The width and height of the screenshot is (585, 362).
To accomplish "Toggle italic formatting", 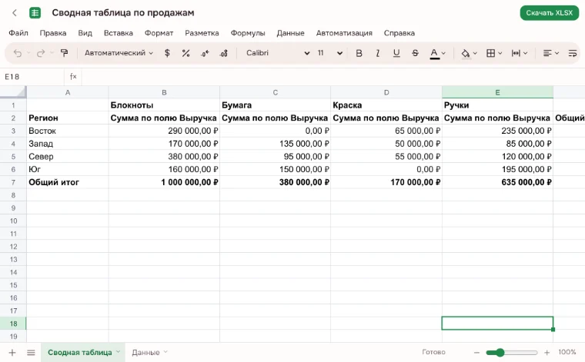I will (378, 53).
